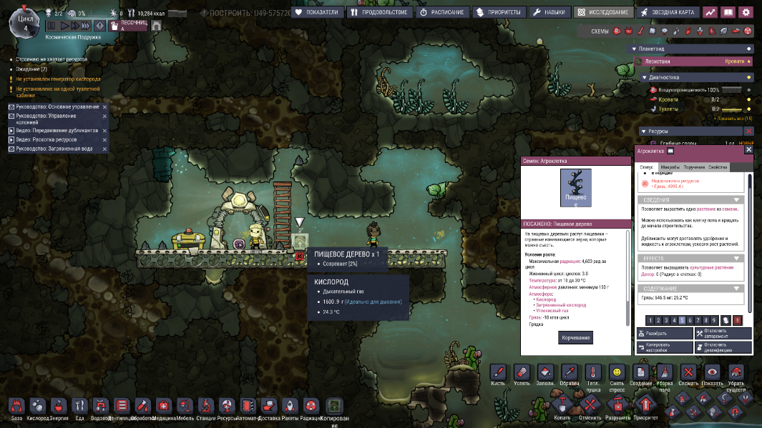Select the Копать (dig) tool
762x428 pixels.
(562, 406)
